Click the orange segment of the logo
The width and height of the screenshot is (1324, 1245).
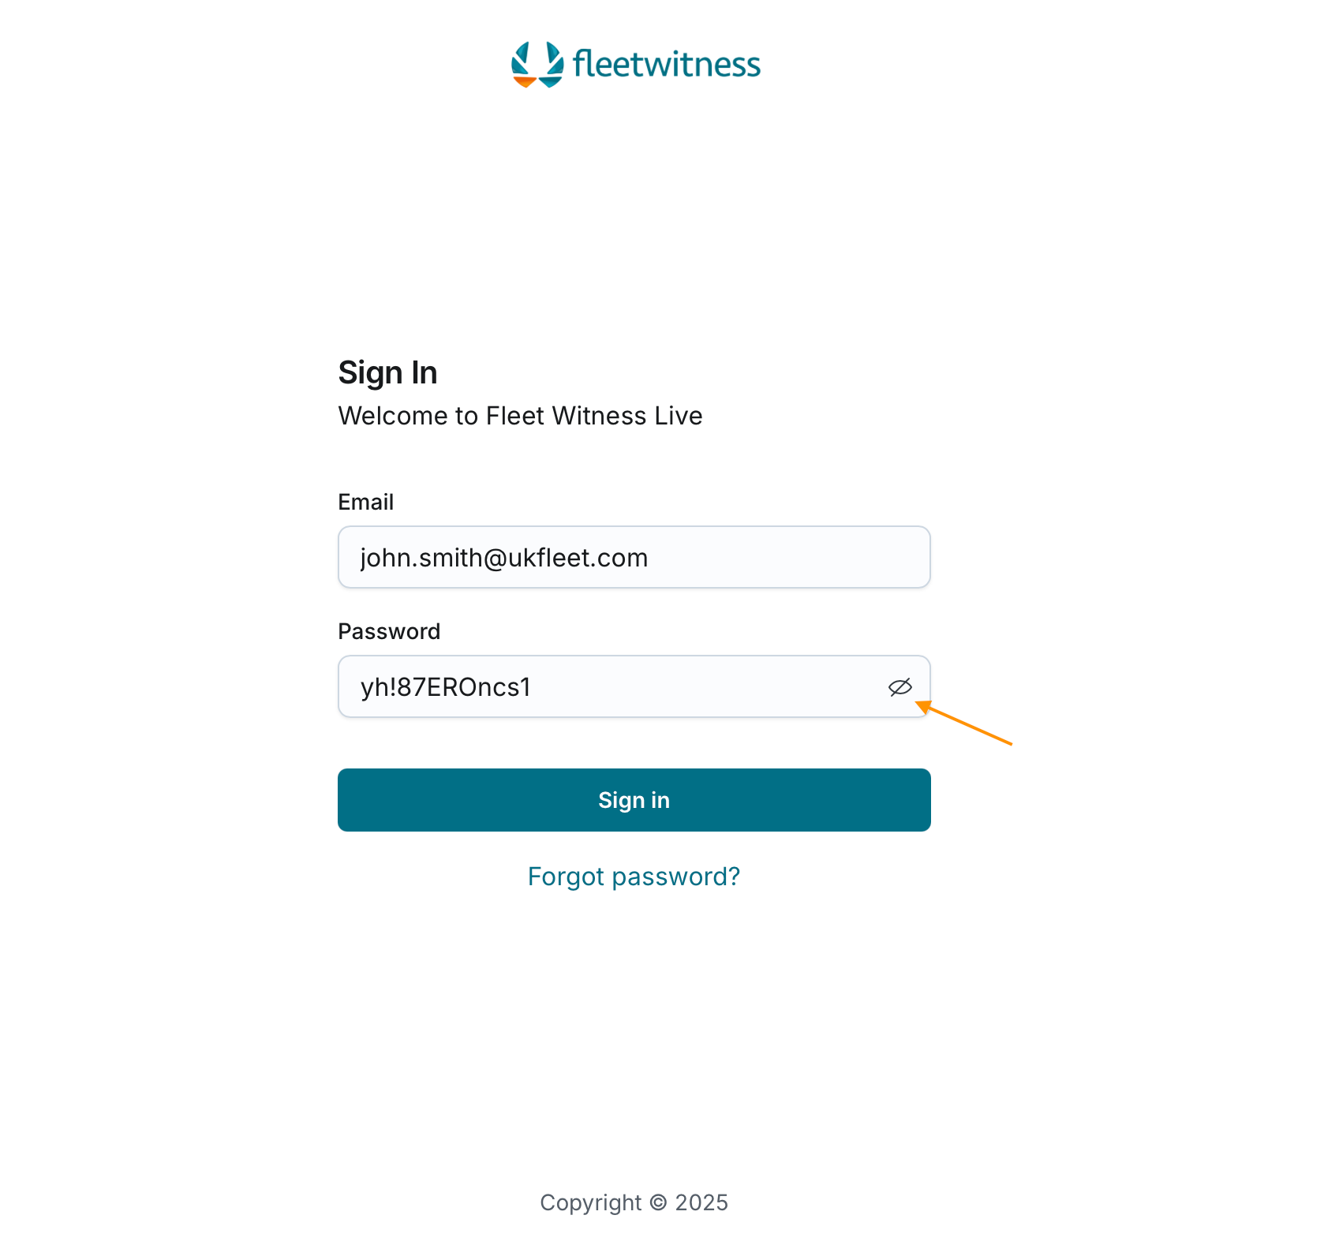[x=524, y=81]
